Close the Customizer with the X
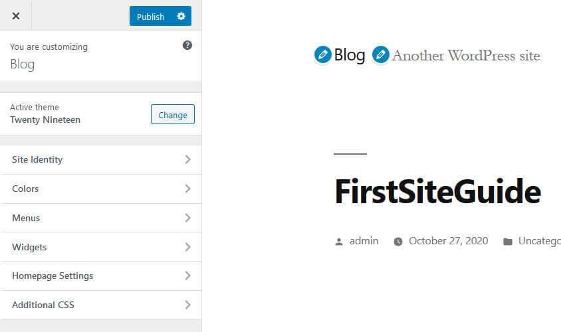The image size is (561, 332). pyautogui.click(x=16, y=16)
